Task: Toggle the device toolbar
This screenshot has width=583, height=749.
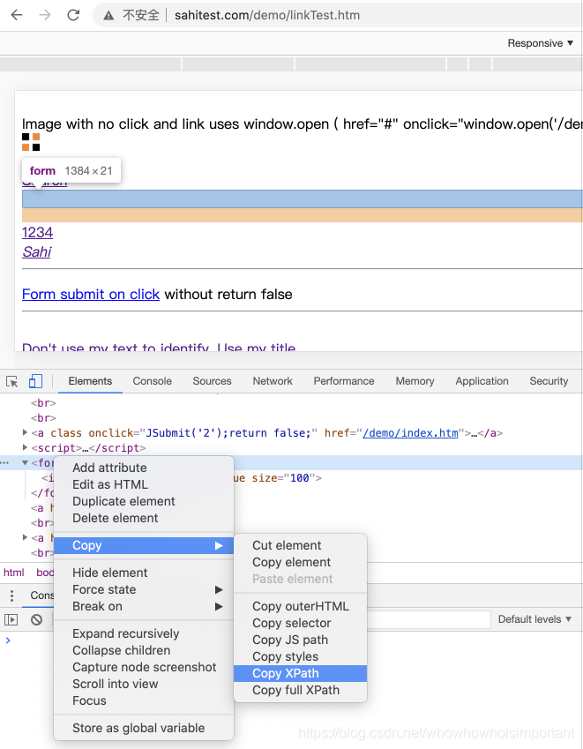Action: click(35, 380)
